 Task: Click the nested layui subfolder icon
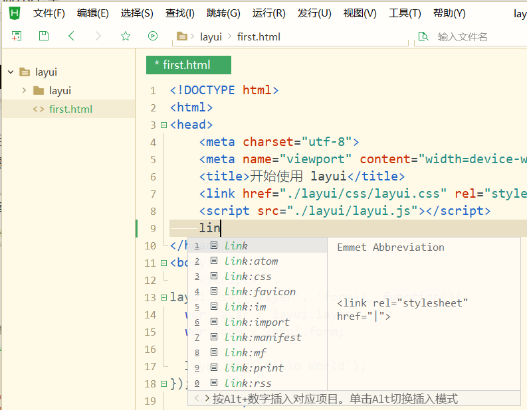tap(39, 90)
